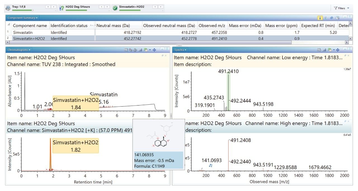Sort by Observed m/z column header

click(x=212, y=26)
